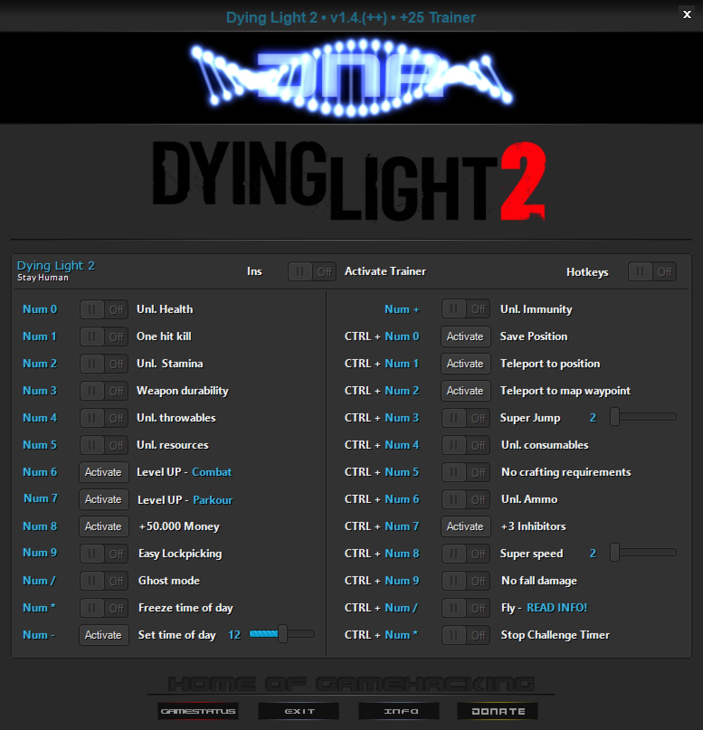Screen dimensions: 703x730
Task: Click the Stay Human subtitle
Action: (x=43, y=278)
